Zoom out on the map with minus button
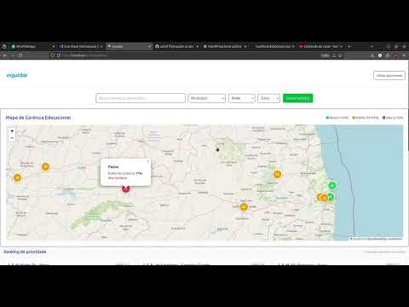The width and height of the screenshot is (409, 307). pyautogui.click(x=12, y=138)
